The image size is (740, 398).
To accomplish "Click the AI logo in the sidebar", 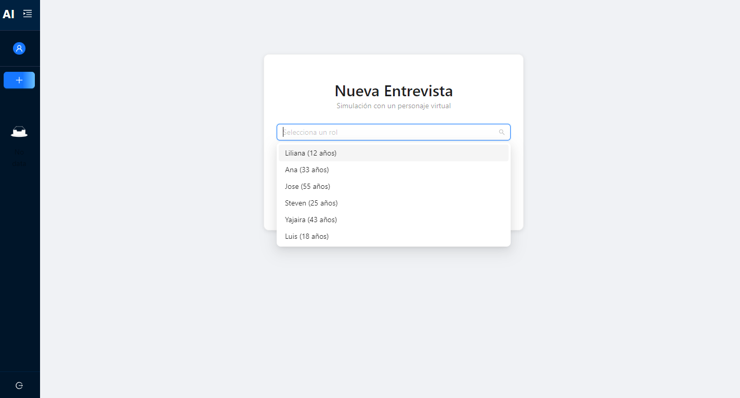I will [x=8, y=14].
